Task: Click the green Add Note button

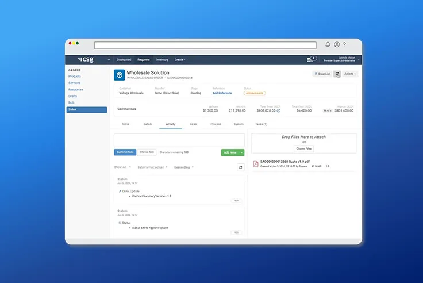Action: pyautogui.click(x=230, y=152)
